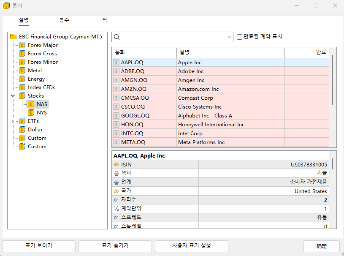The width and height of the screenshot is (344, 256).
Task: Click the dollar icon beside GOOGL.OQ
Action: pos(116,116)
